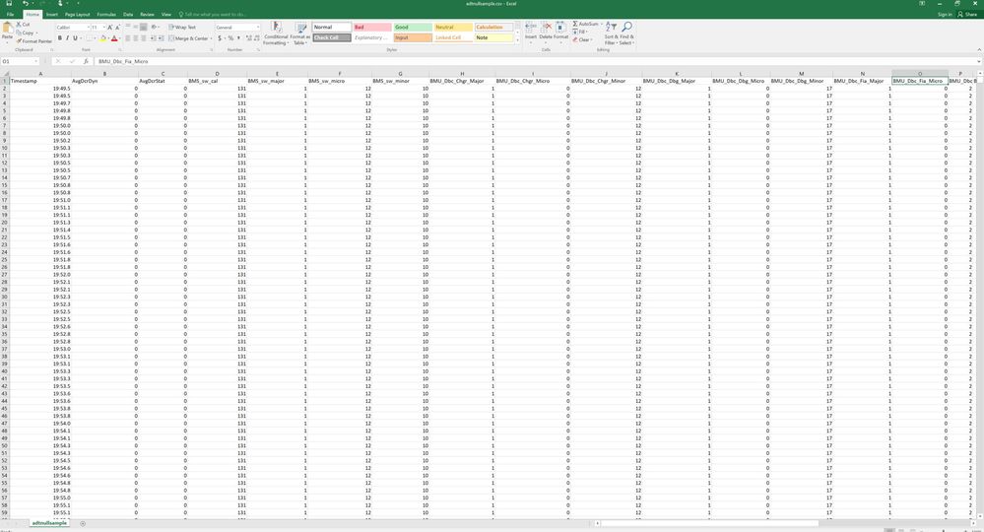
Task: Click Decrease Font Size icon
Action: click(x=118, y=28)
